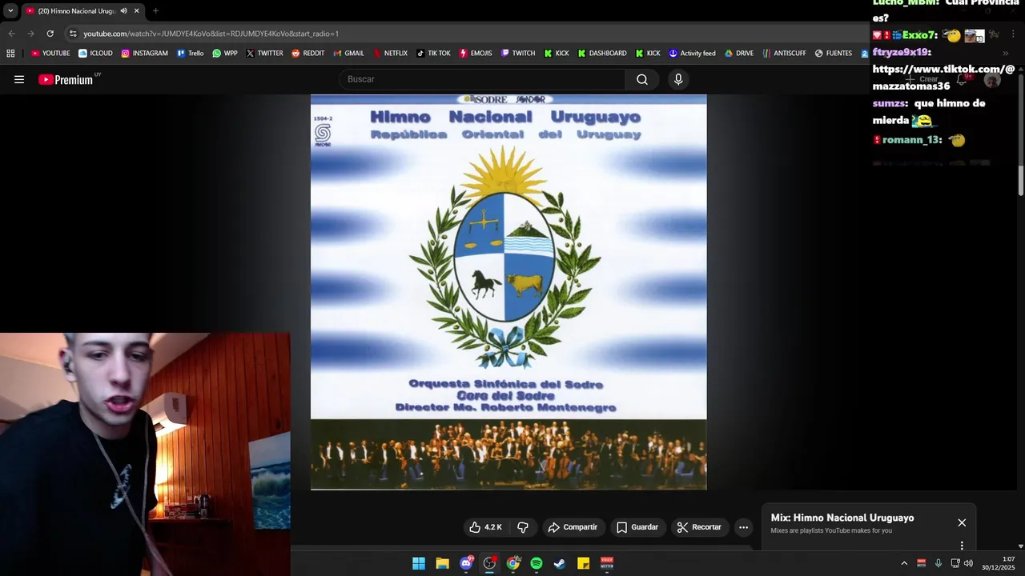The height and width of the screenshot is (576, 1025).
Task: Open Spotify from the taskbar
Action: 537,563
